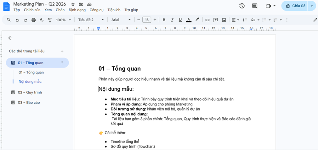This screenshot has width=318, height=150.
Task: Insert a bulleted list
Action: [264, 20]
